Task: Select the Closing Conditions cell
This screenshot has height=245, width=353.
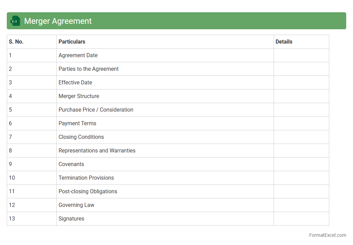Action: [81, 137]
